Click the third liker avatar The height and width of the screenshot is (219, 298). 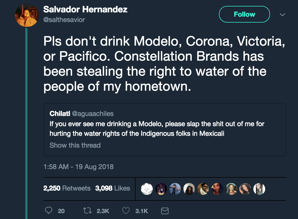175,189
